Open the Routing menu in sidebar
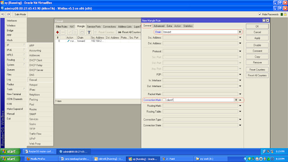 16,60
